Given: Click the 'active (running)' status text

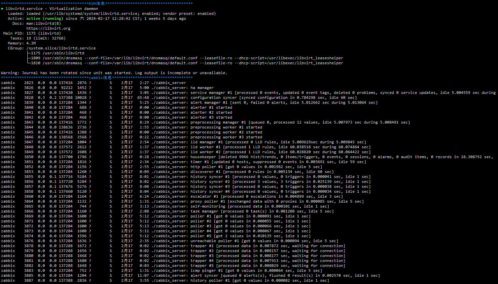Looking at the screenshot, I should click(45, 18).
